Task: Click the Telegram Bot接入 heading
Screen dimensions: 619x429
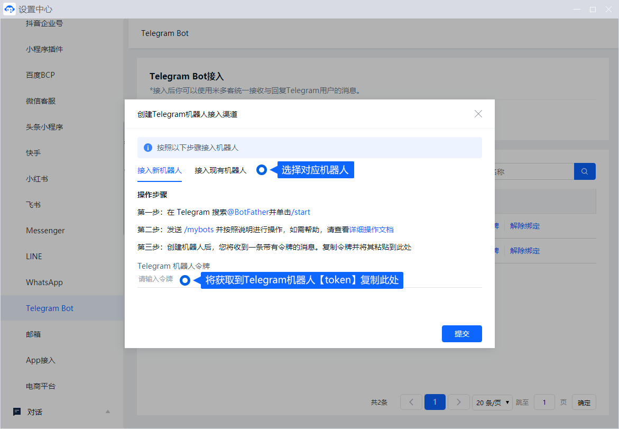Action: (x=186, y=76)
